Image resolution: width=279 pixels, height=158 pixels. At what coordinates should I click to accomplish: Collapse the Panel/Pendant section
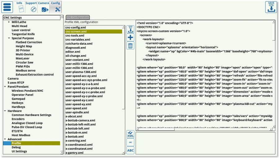pos(5,87)
